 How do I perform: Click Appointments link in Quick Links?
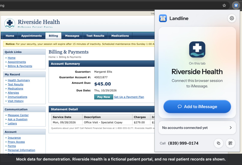17,62
